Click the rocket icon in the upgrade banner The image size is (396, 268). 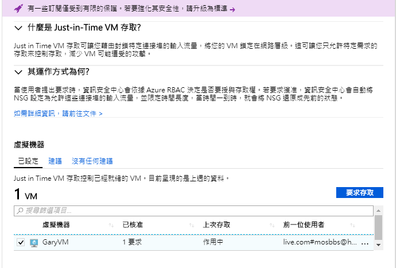(19, 9)
